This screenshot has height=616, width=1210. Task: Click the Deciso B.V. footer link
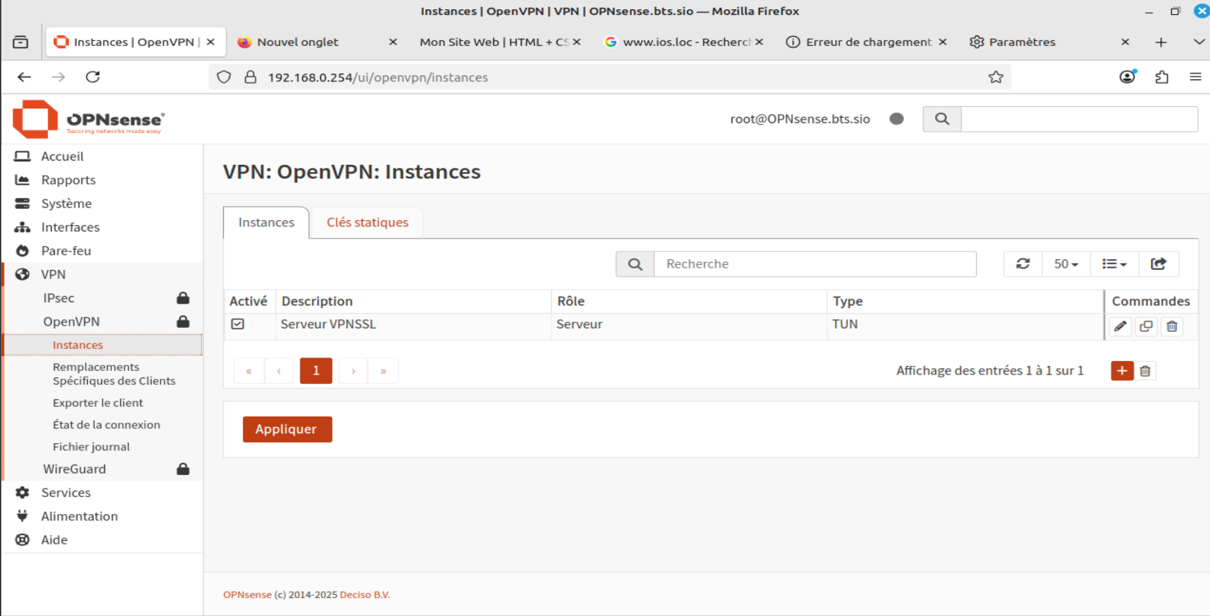(365, 595)
